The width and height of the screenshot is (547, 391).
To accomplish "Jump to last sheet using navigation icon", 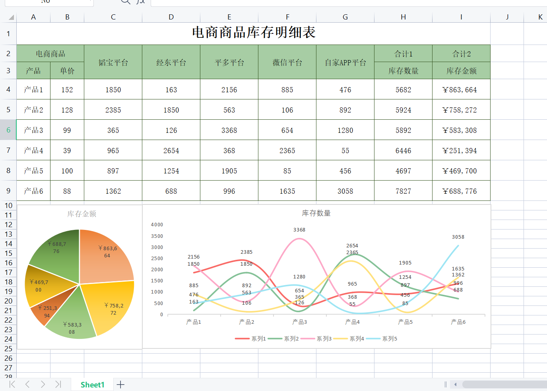I will pos(58,384).
